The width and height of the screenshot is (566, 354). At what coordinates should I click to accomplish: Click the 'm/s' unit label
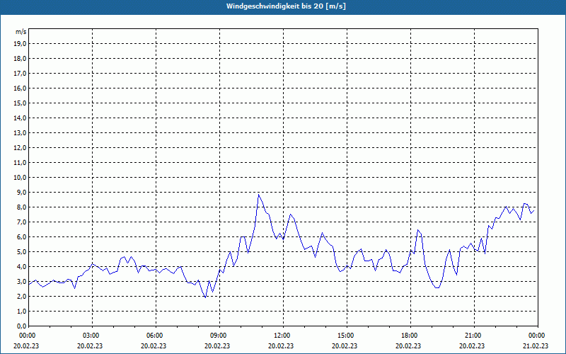coord(21,32)
